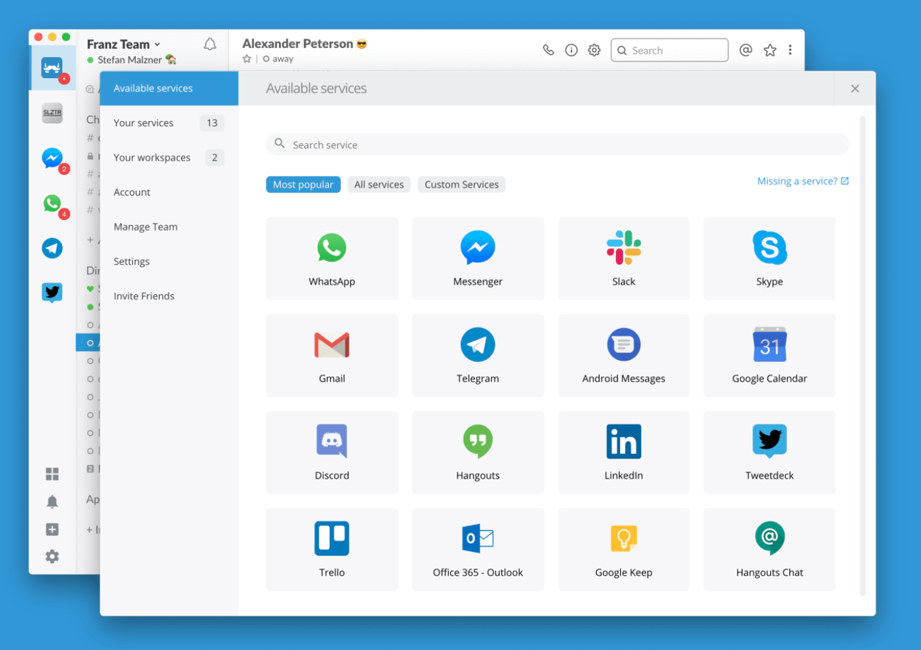Follow the Missing a service link
Viewport: 921px width, 650px height.
coord(802,181)
